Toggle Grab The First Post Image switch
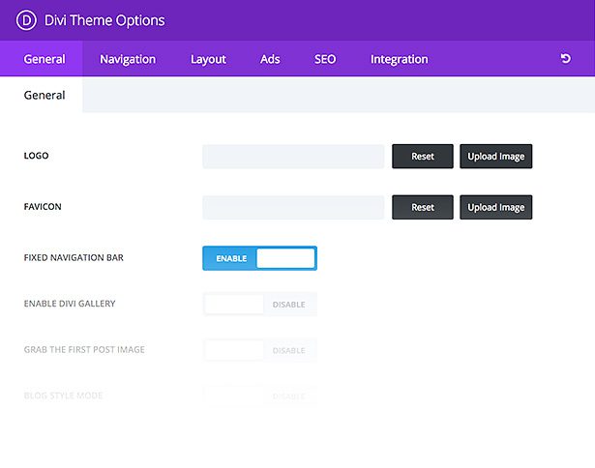This screenshot has height=468, width=595. 259,350
